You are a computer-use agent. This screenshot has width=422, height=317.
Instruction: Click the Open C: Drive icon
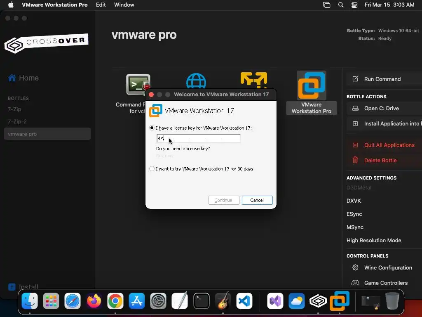tap(355, 109)
